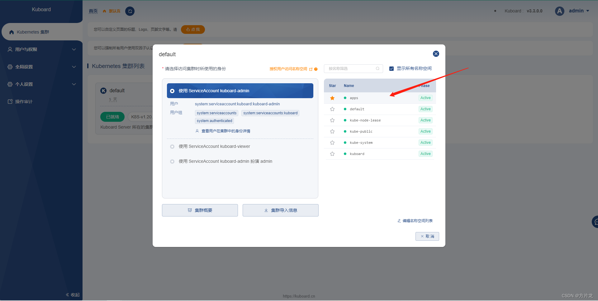Viewport: 598px width, 301px height.
Task: Collapse the sidebar using 收起
Action: click(72, 294)
